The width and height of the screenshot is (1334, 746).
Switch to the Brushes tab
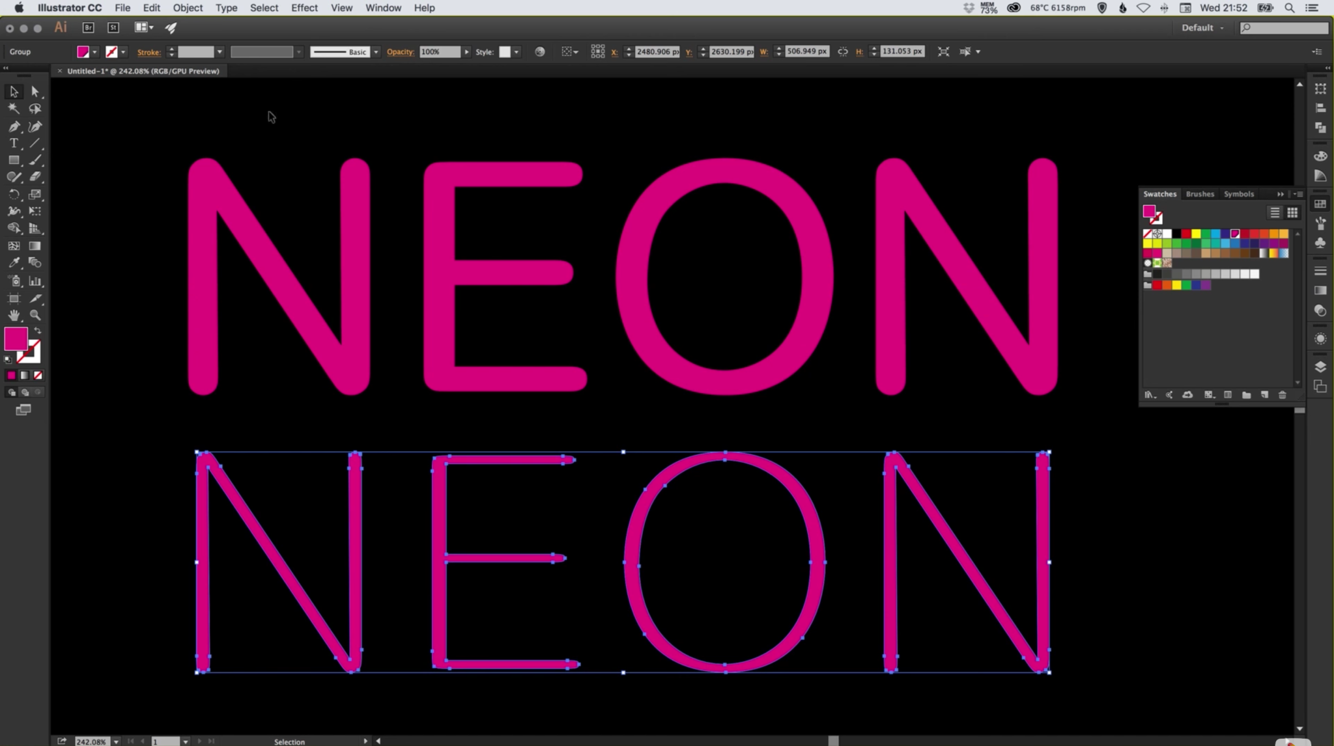1200,193
